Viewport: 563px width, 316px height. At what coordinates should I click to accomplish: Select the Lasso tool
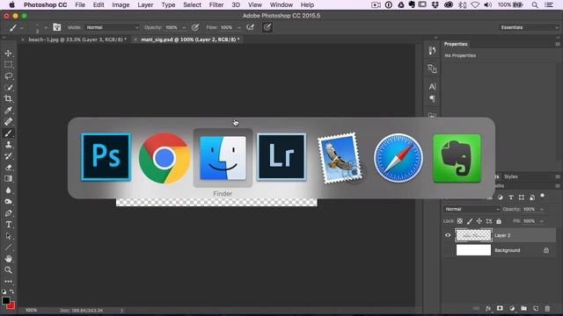click(x=8, y=76)
